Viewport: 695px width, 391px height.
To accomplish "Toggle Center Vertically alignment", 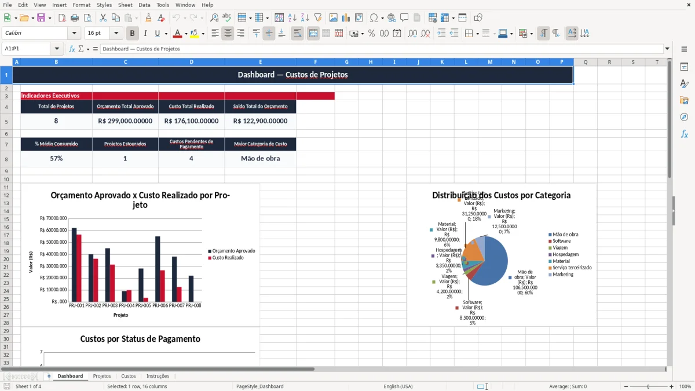I will (269, 34).
